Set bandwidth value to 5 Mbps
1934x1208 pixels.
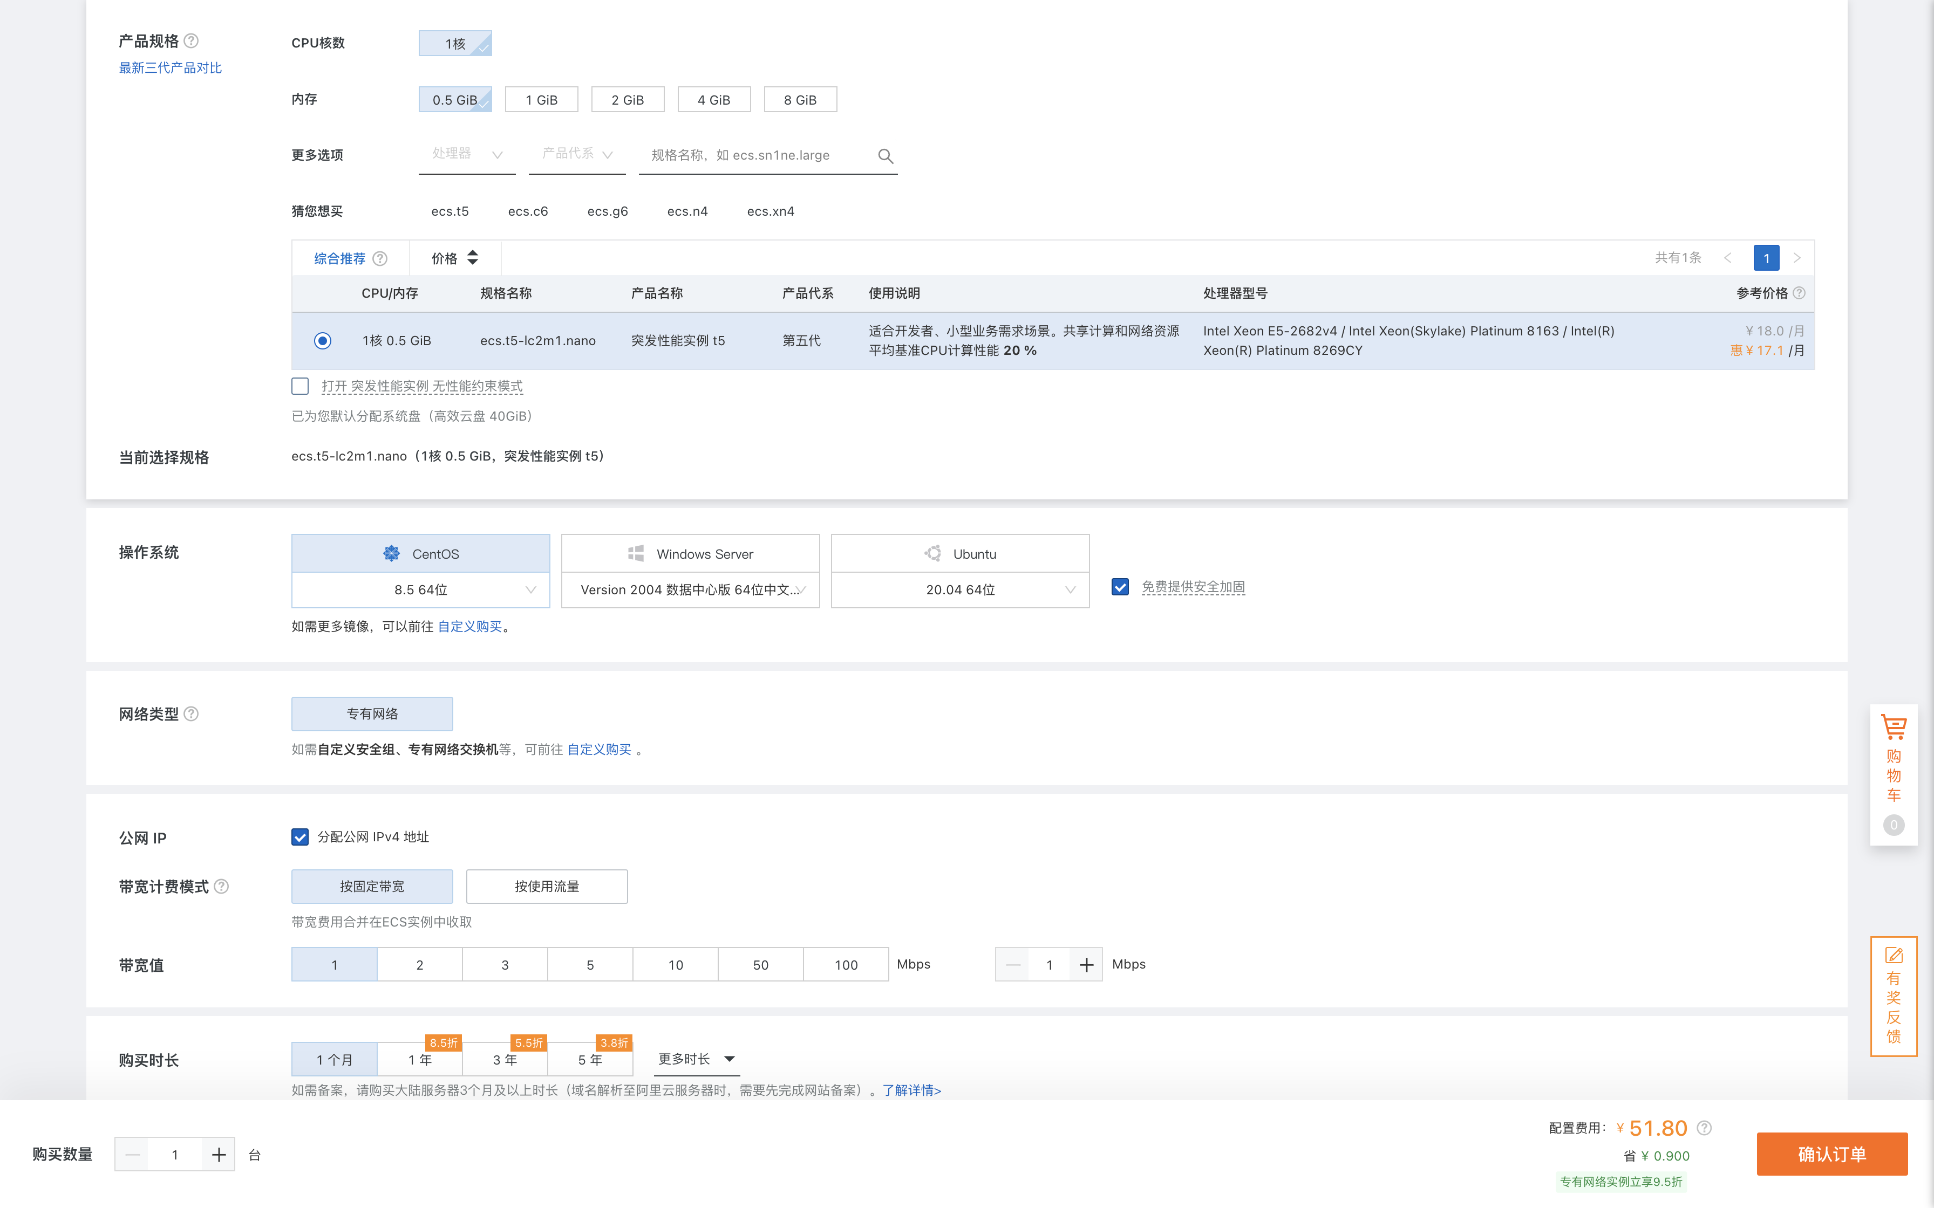590,964
